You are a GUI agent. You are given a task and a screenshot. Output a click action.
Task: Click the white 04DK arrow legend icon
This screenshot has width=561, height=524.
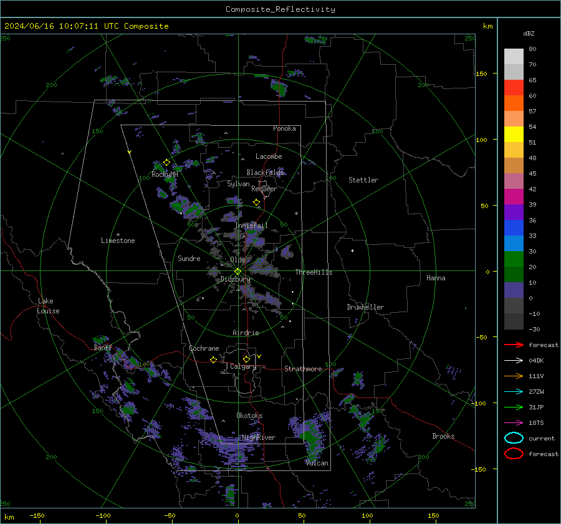(x=514, y=360)
